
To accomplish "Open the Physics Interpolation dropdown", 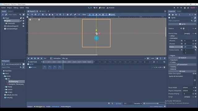I will pos(188,91).
